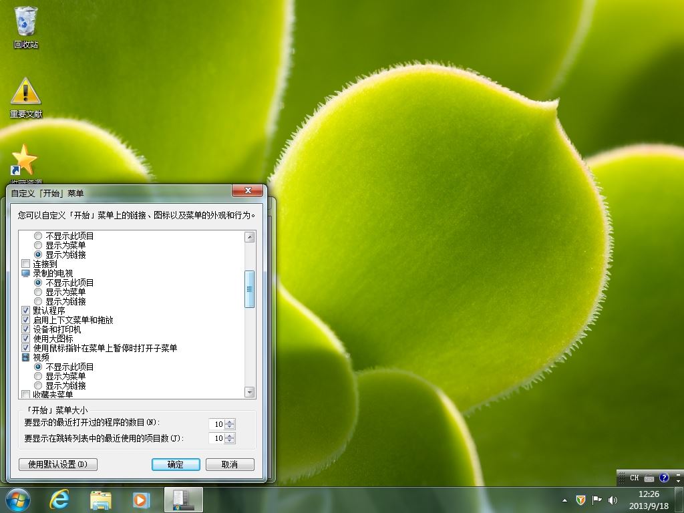Select 显示为菜单 radio in the topmost group
The height and width of the screenshot is (513, 684).
coord(38,245)
